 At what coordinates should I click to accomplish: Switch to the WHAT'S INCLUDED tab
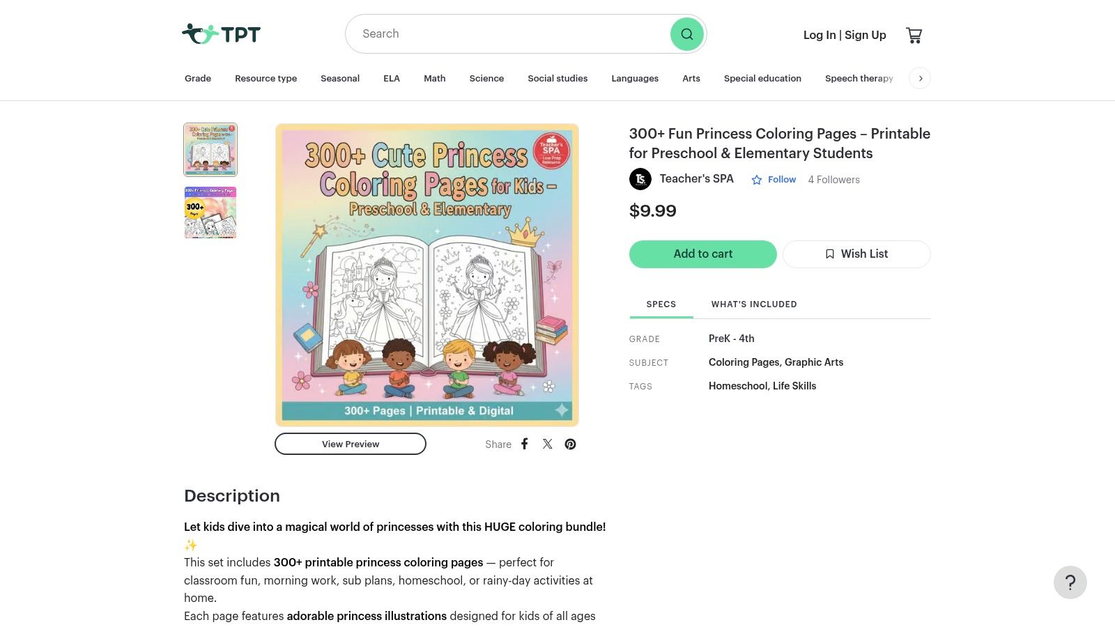(x=754, y=304)
